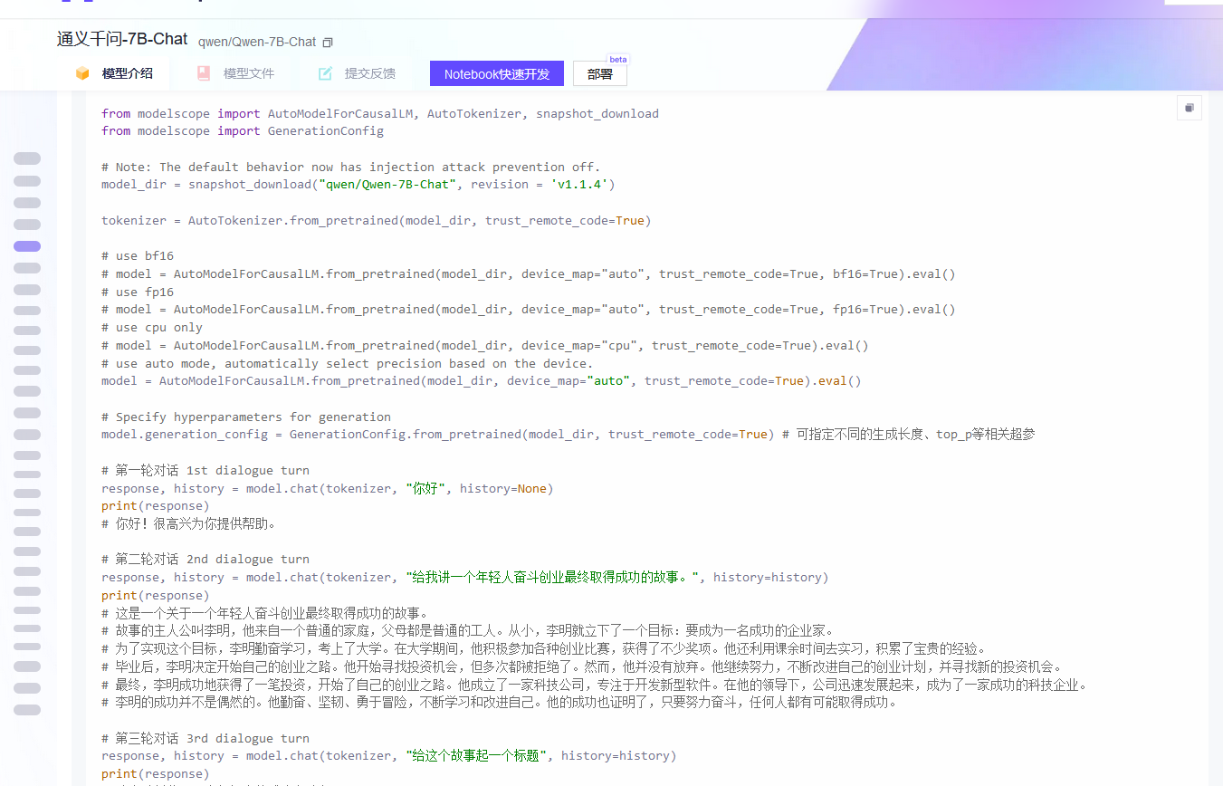1223x786 pixels.
Task: Click the "tokenizer = AutoTokenizer.from_pretrained" line
Action: click(x=377, y=221)
